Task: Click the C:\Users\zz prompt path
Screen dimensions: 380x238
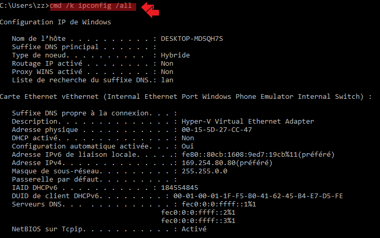Action: pyautogui.click(x=24, y=6)
